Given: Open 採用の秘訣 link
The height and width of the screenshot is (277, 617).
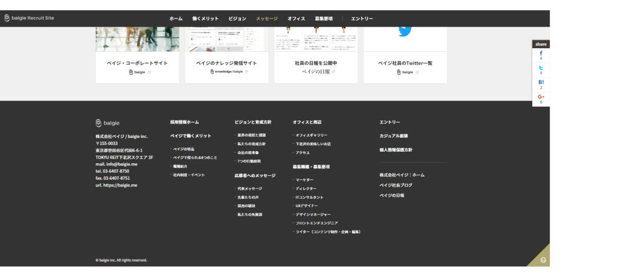Looking at the screenshot, I should pos(246,206).
